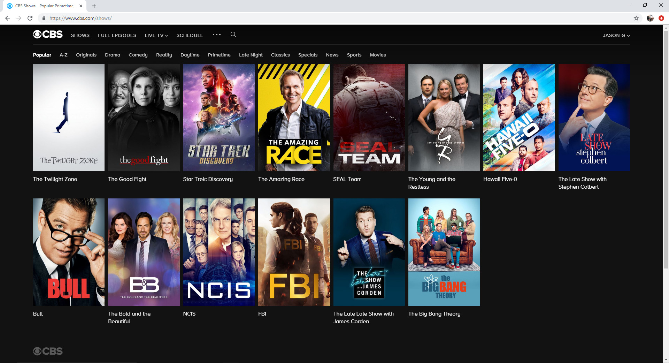Click the scrollbar down arrow
The height and width of the screenshot is (363, 669).
pos(666,360)
